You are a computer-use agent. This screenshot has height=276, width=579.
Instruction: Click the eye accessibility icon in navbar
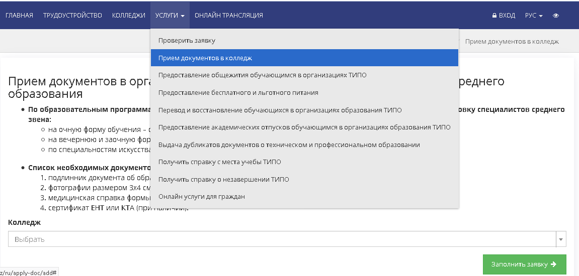pyautogui.click(x=556, y=16)
